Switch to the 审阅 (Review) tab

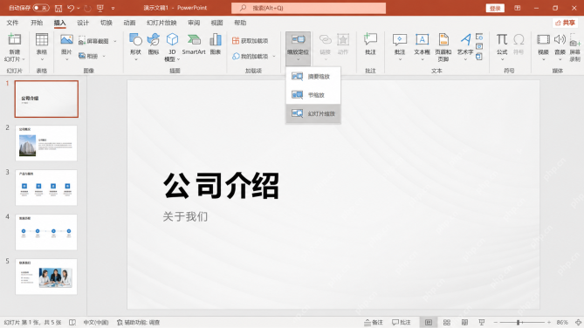coord(194,23)
